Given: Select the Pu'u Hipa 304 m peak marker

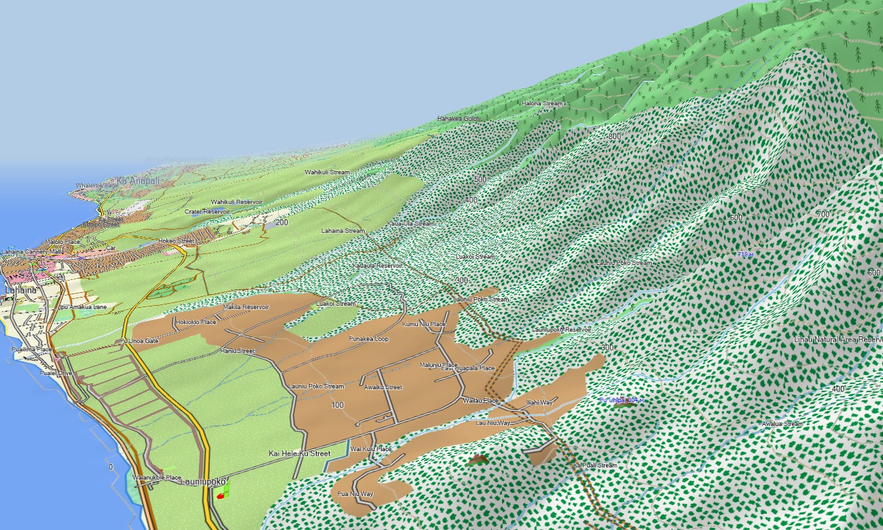Looking at the screenshot, I should pyautogui.click(x=621, y=400).
